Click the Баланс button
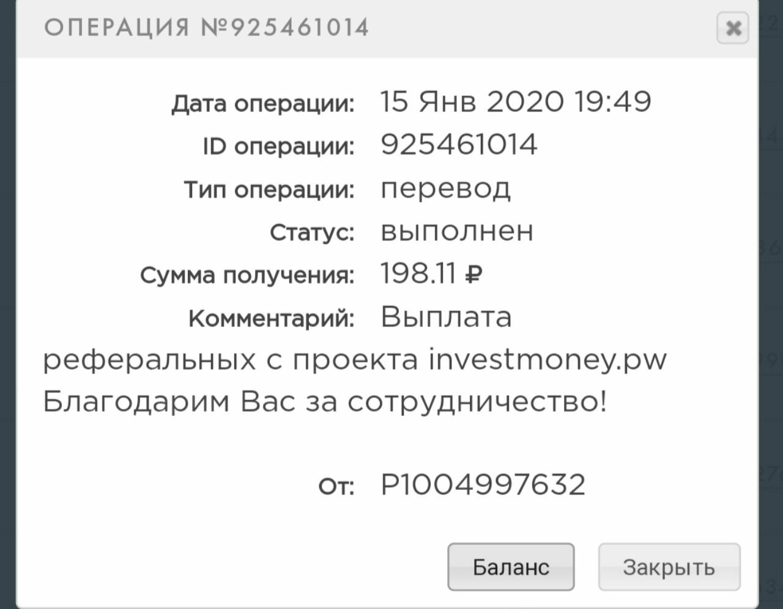The height and width of the screenshot is (609, 783). (x=511, y=567)
